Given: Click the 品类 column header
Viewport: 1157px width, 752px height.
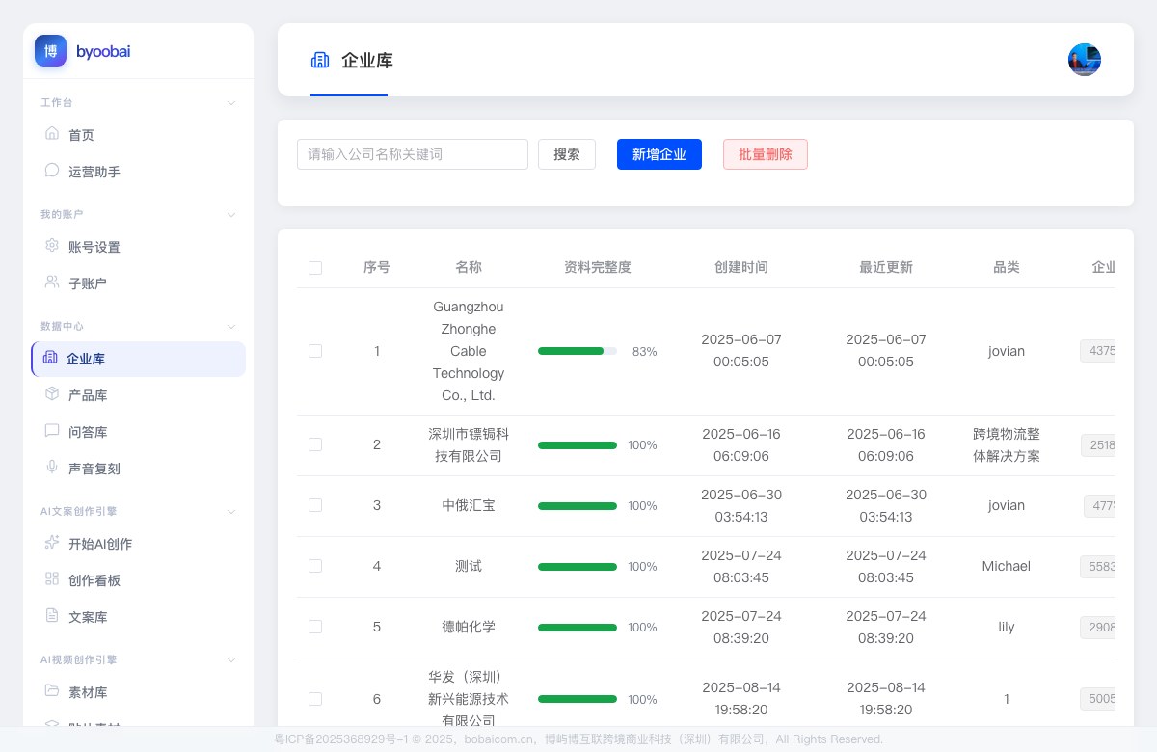Looking at the screenshot, I should tap(1007, 267).
